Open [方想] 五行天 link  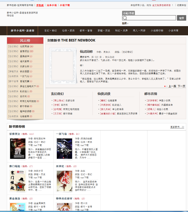coord(60,105)
